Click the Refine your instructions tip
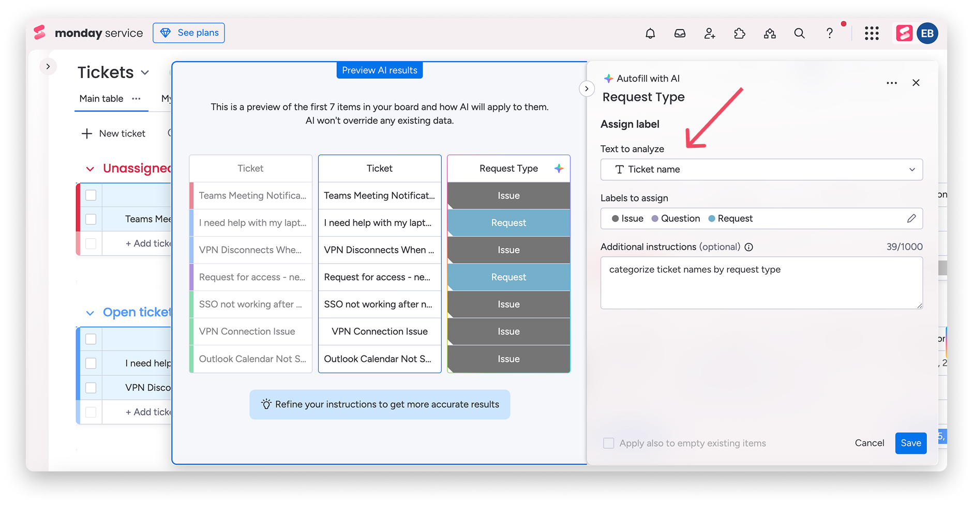 click(380, 404)
